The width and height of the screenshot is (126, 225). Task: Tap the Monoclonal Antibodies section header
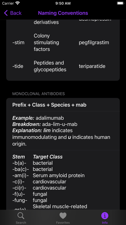coord(39,94)
